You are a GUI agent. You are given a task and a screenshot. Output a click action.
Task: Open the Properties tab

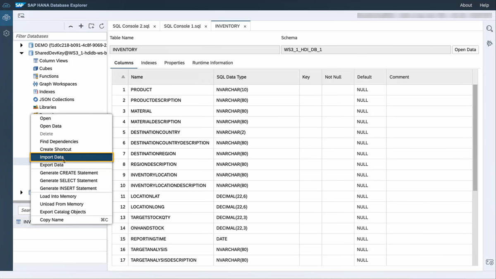(x=174, y=63)
